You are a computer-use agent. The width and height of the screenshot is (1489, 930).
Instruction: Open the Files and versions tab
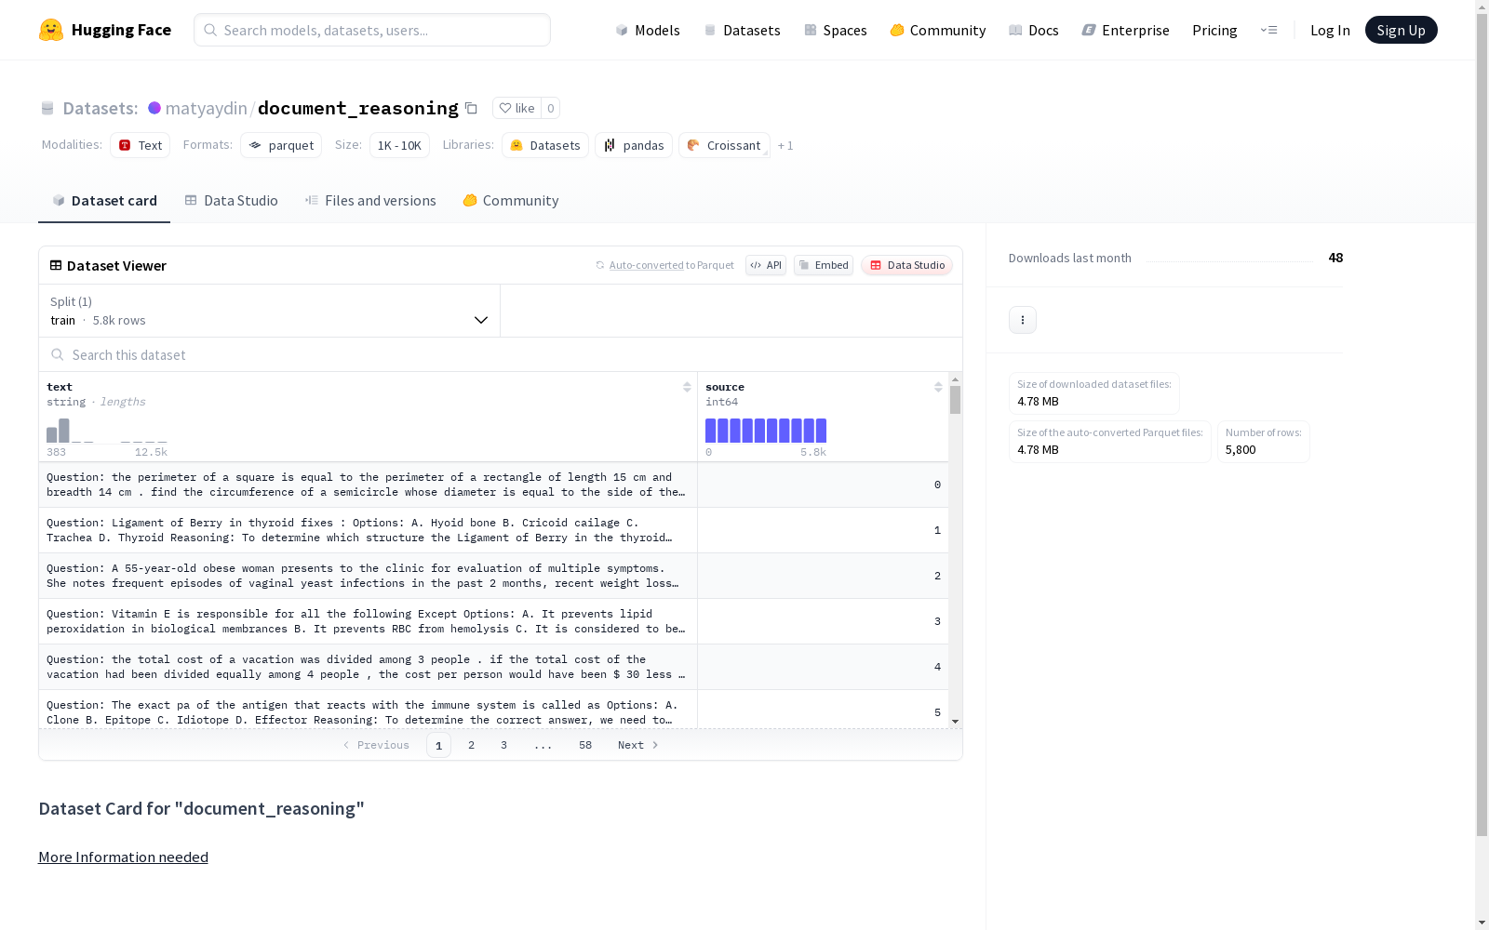click(x=370, y=200)
